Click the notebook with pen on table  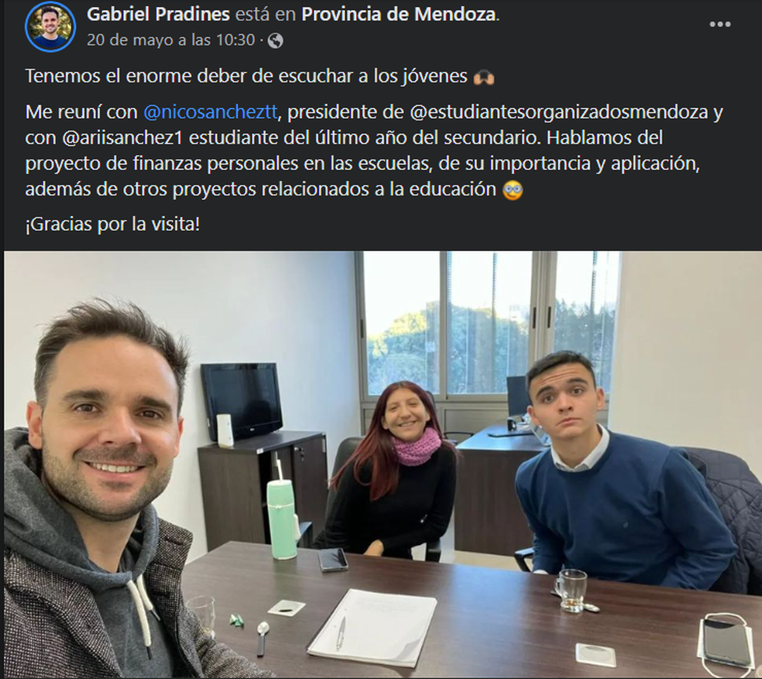(373, 627)
